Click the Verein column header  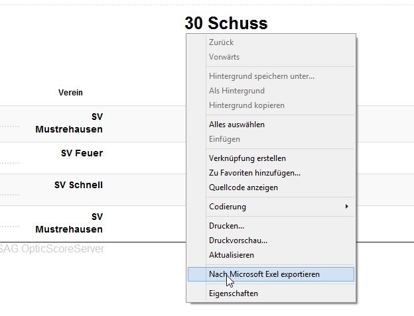[70, 93]
